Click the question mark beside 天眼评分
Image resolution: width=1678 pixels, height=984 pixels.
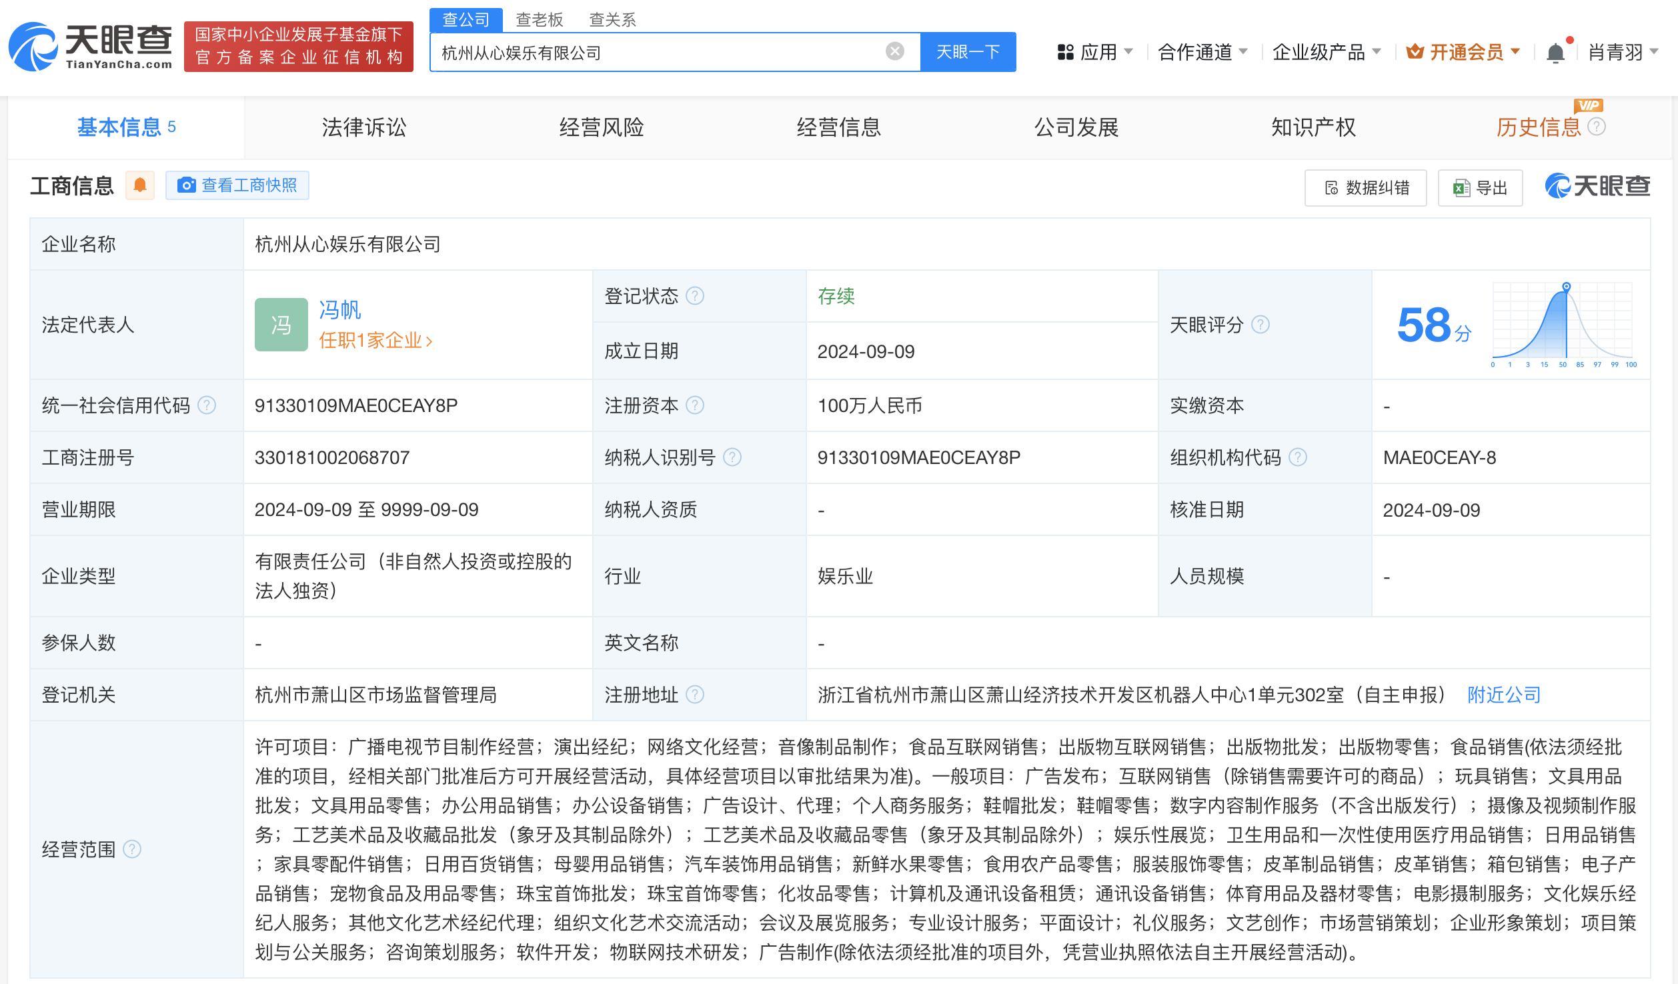1261,325
